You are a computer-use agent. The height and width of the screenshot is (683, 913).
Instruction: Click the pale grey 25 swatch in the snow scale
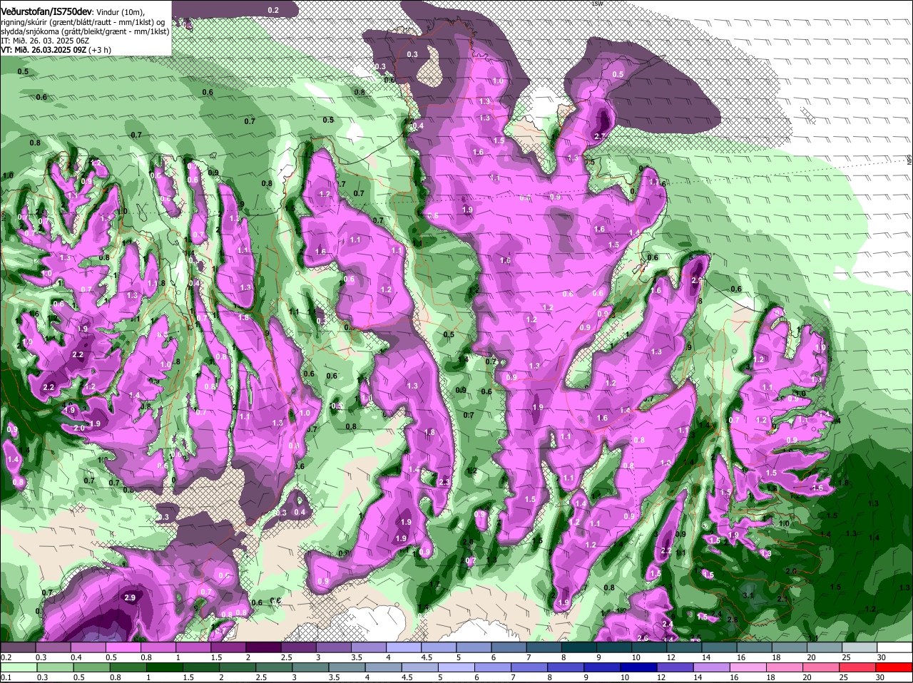(859, 647)
